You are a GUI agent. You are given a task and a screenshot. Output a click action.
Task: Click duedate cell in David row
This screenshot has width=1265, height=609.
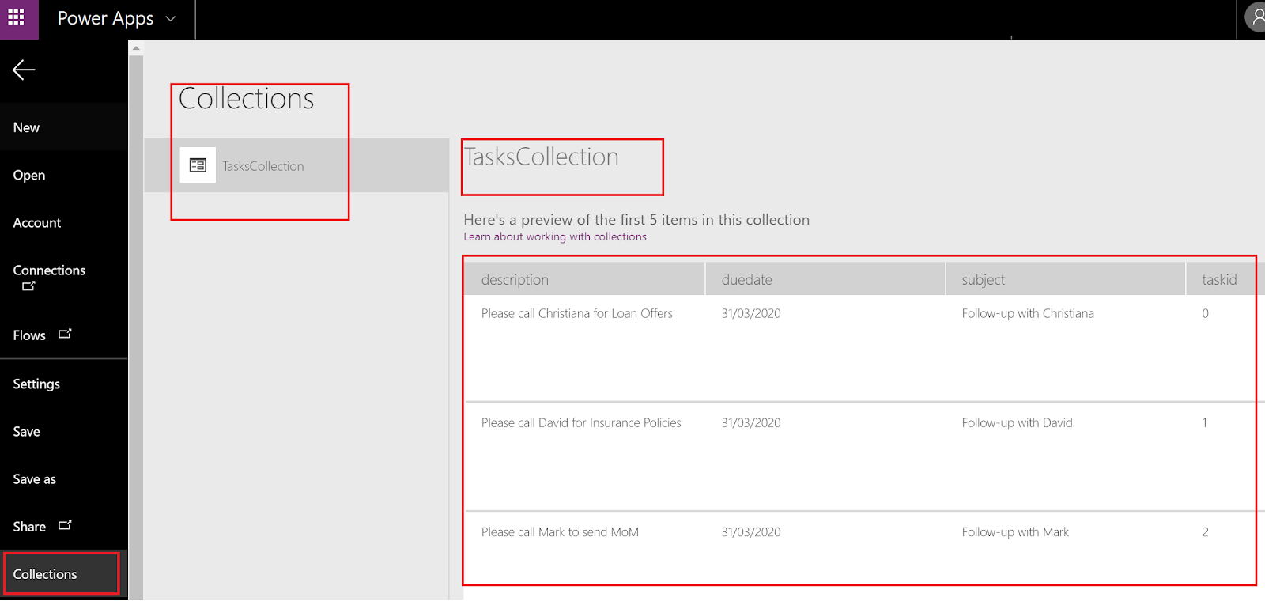click(x=751, y=422)
